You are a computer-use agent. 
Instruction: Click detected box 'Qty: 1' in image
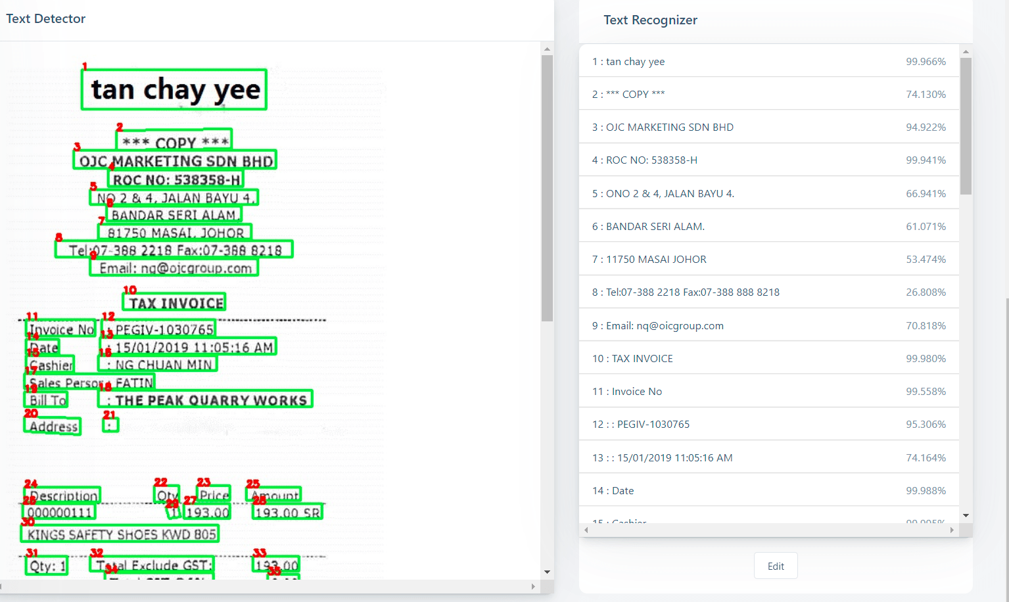46,565
